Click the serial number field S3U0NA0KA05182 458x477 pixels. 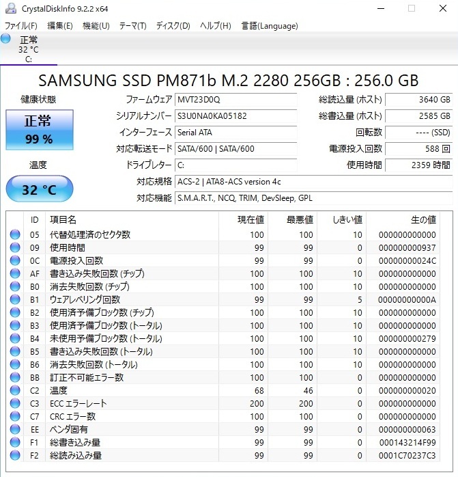236,116
